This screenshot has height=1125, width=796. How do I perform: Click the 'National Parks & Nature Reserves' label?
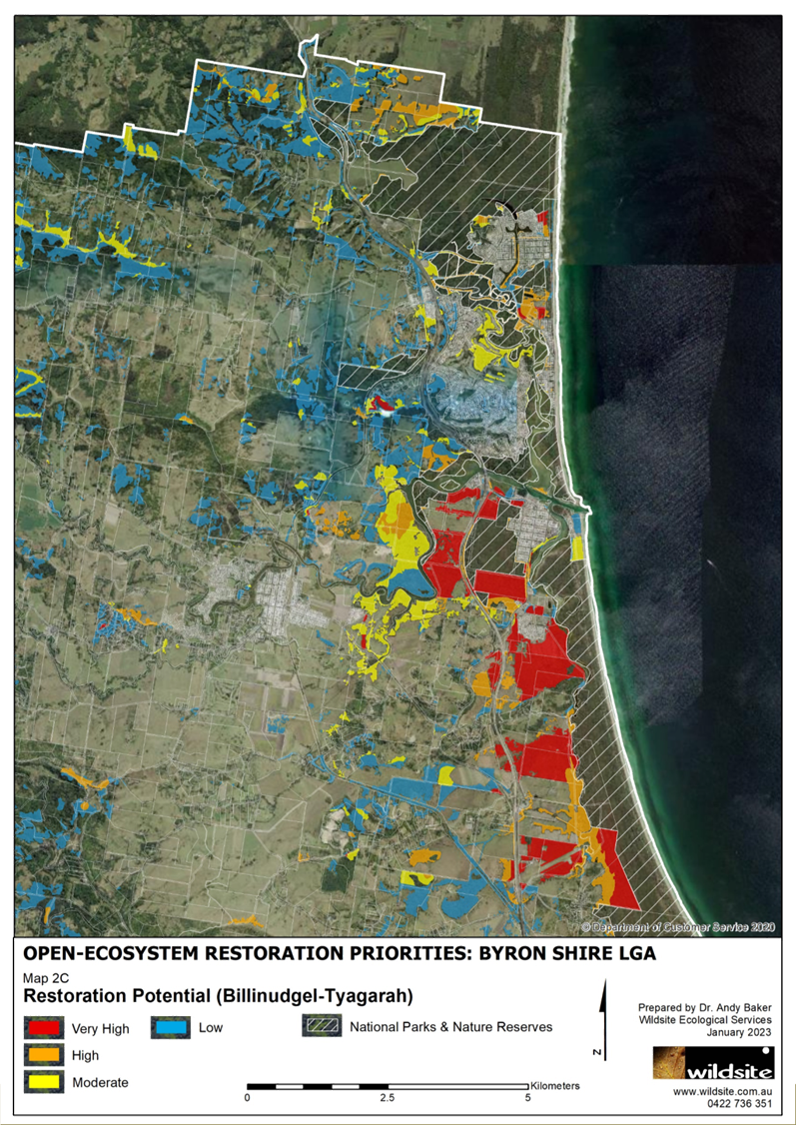pos(451,1027)
